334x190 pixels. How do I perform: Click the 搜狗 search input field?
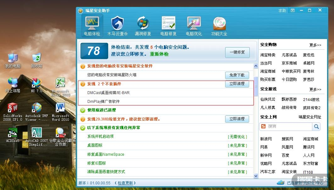coord(289,126)
